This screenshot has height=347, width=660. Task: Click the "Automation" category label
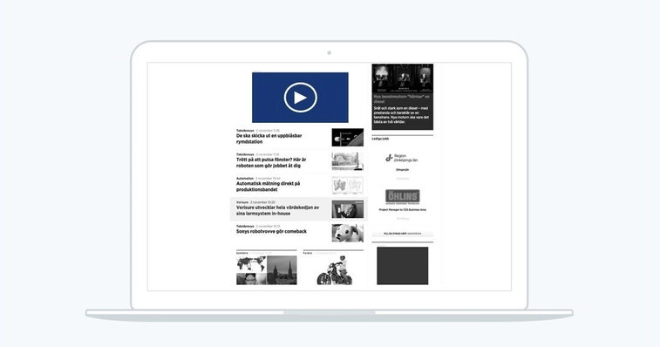pos(244,179)
